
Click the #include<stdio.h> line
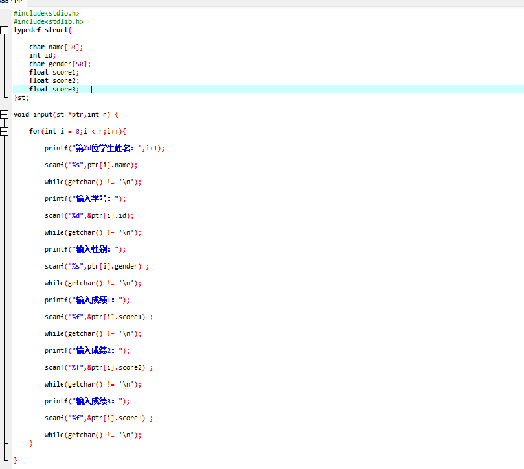[47, 14]
